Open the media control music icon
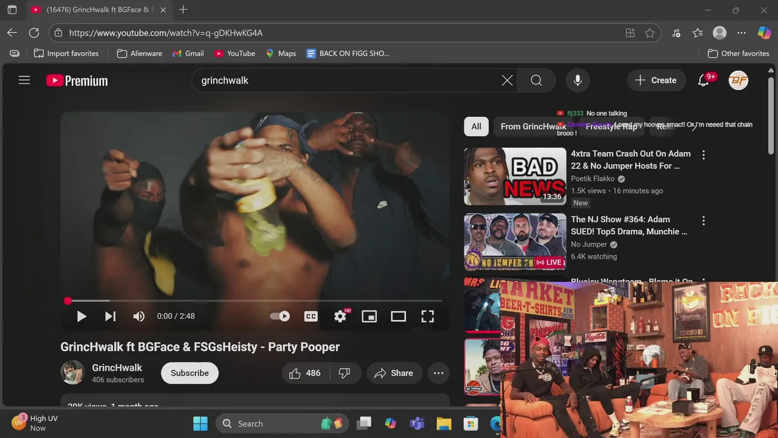This screenshot has height=438, width=778. 676,33
